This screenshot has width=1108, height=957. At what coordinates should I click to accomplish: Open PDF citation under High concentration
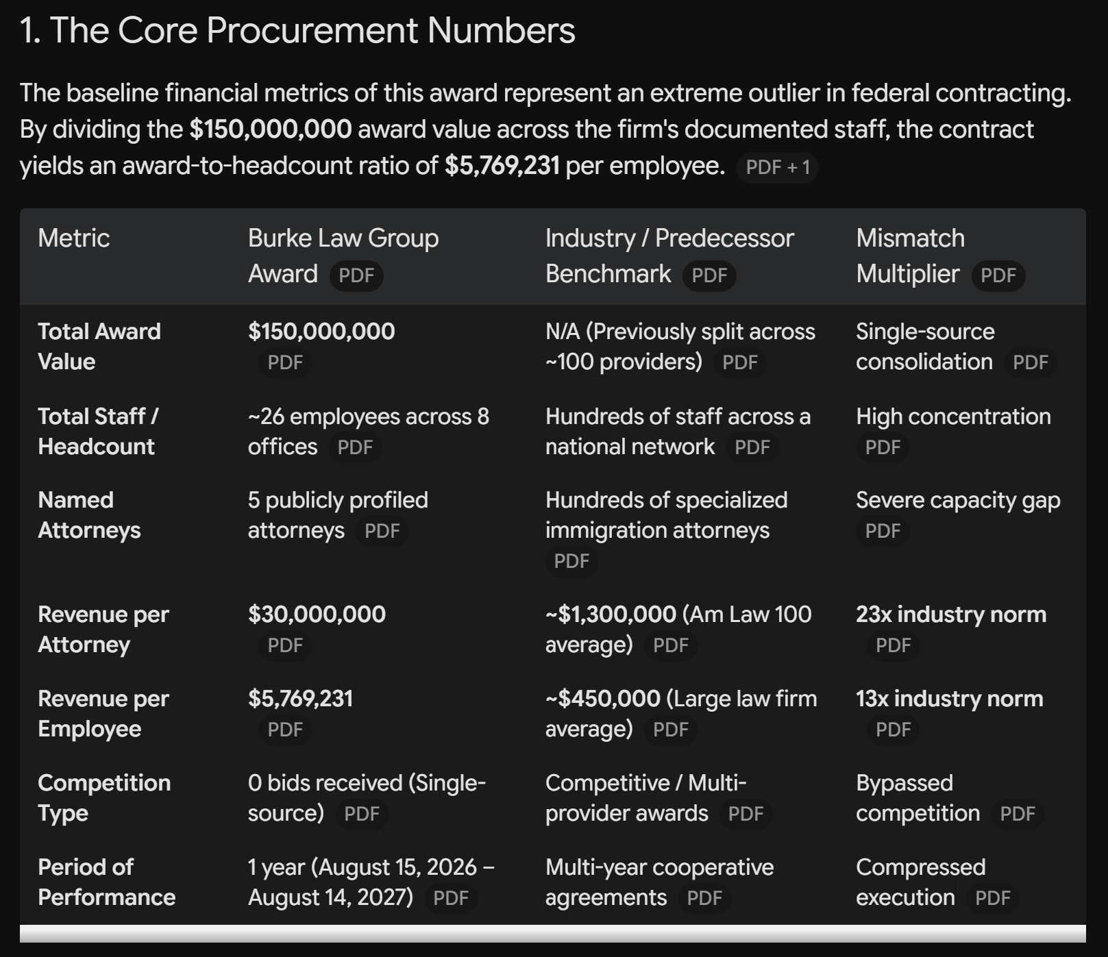883,447
